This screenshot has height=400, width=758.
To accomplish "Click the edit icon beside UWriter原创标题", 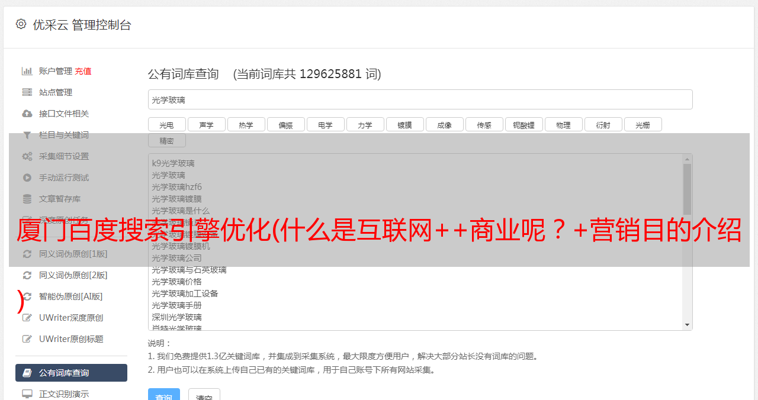I will (27, 339).
